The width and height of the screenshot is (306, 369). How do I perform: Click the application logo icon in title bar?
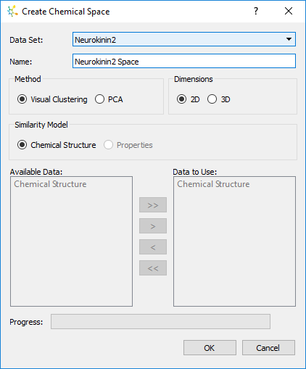[12, 12]
